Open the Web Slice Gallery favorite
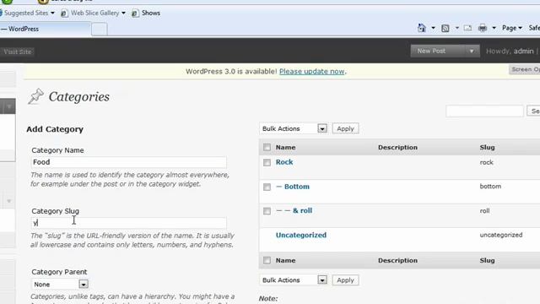The image size is (540, 304). (90, 14)
